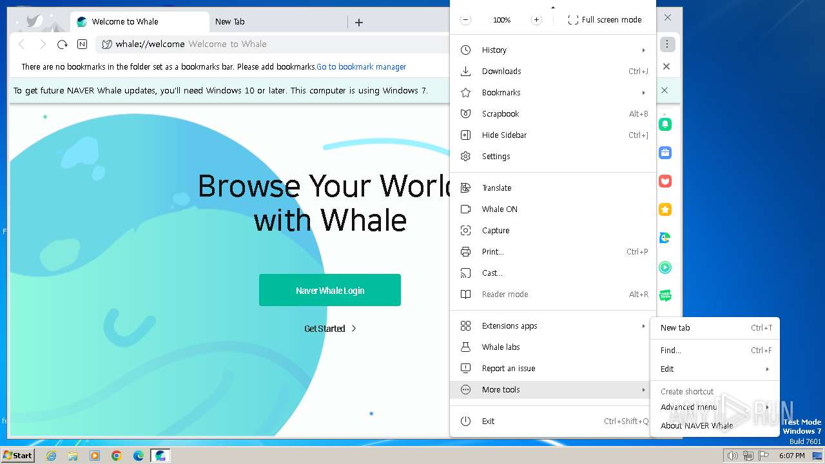Select Print... from the menu
This screenshot has height=464, width=825.
point(553,252)
